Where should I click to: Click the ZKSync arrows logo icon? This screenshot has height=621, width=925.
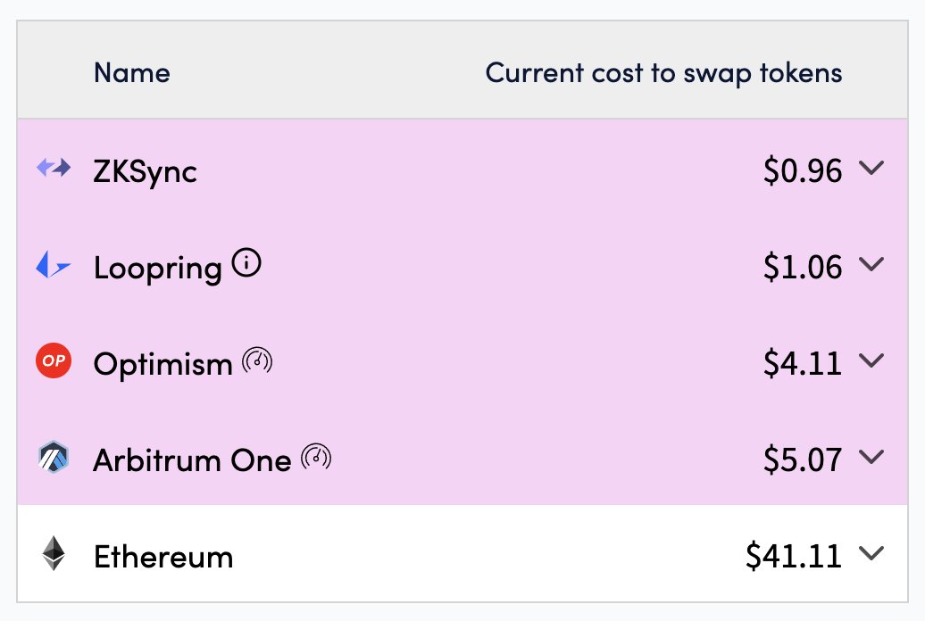click(54, 168)
